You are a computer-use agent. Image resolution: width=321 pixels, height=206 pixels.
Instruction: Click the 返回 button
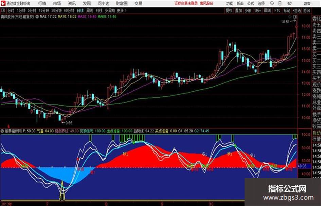[x=306, y=10]
